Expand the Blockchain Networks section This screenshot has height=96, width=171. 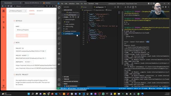(x=71, y=81)
